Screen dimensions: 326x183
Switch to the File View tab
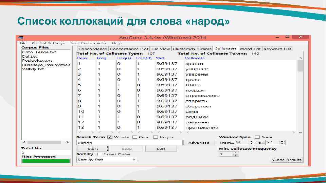[x=161, y=49]
